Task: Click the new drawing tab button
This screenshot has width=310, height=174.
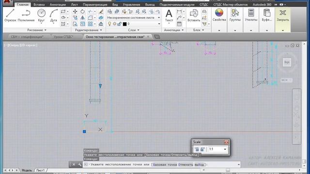Action: (157, 37)
